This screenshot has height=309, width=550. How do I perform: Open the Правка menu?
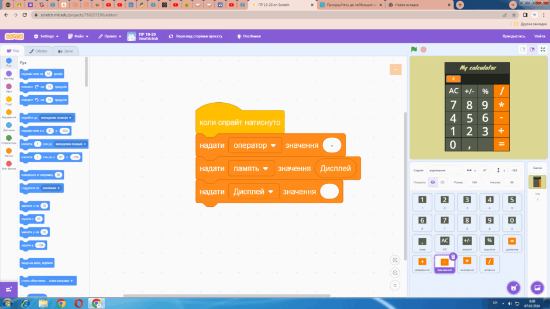pos(110,36)
